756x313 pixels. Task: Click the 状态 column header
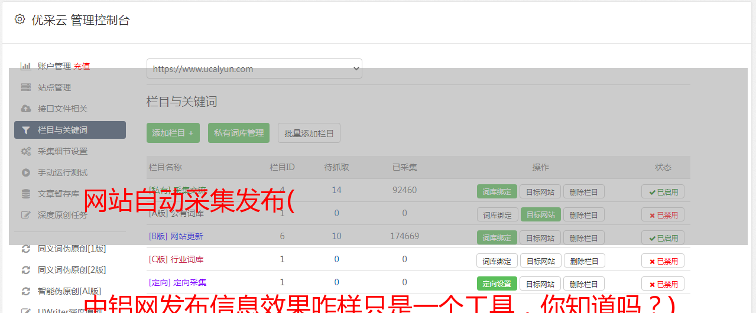(x=663, y=167)
